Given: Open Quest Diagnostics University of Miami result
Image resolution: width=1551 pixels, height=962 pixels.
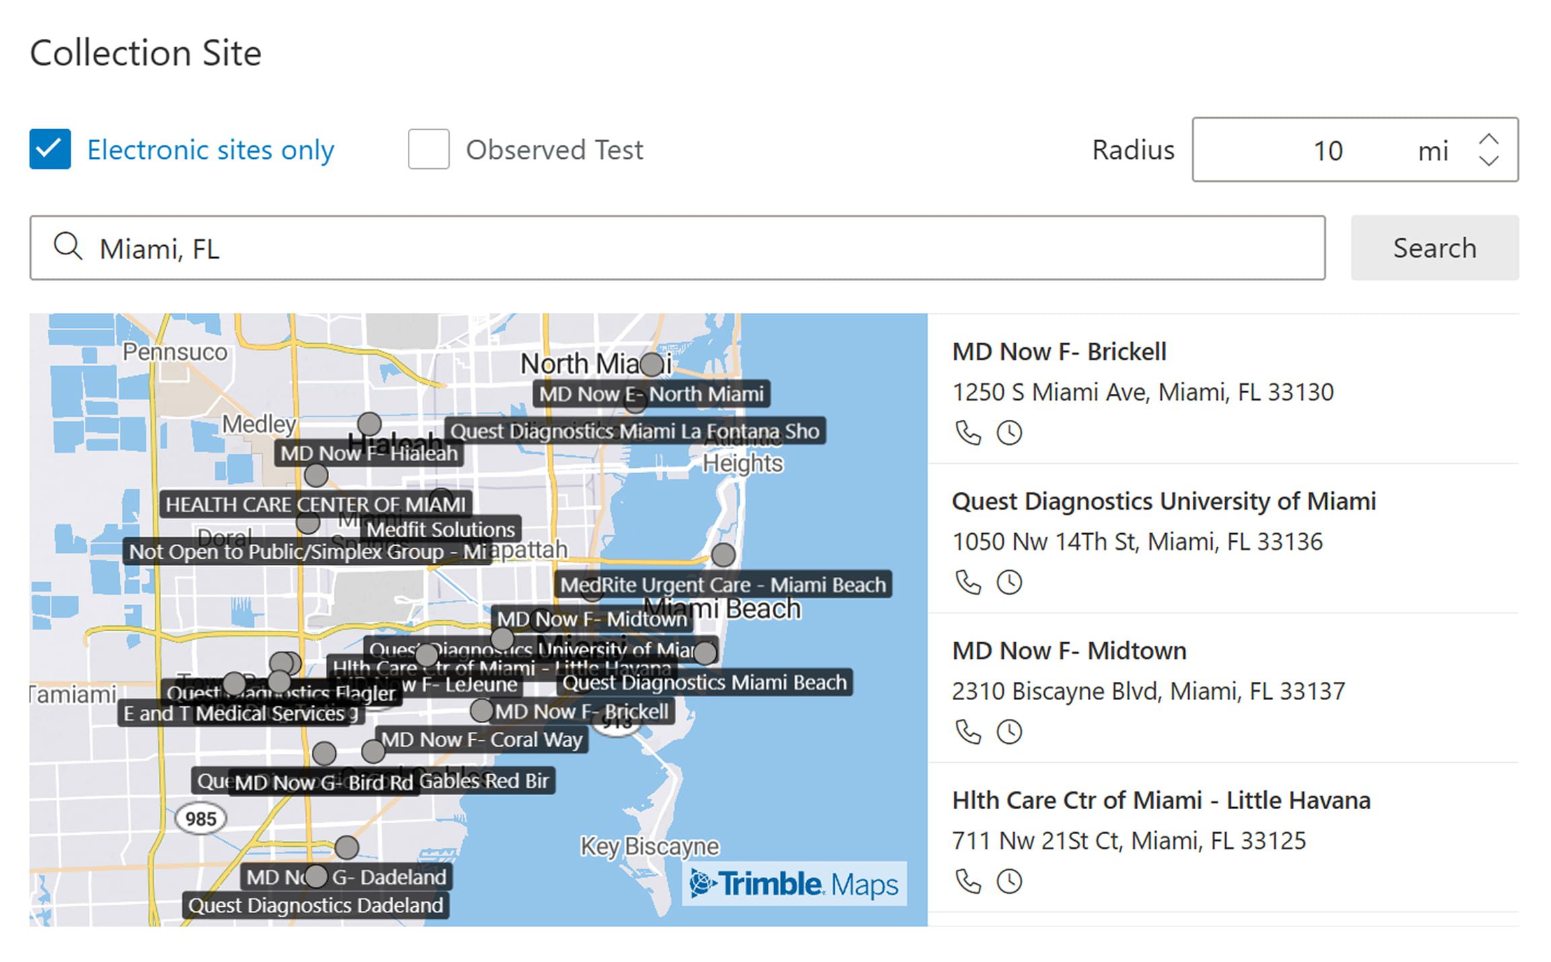Looking at the screenshot, I should (x=1163, y=501).
